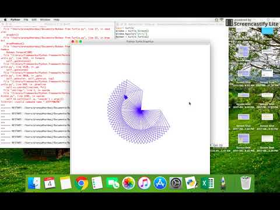Screen dimensions: 280x210
Task: Select the blue folder on the desktop
Action: coord(267,31)
